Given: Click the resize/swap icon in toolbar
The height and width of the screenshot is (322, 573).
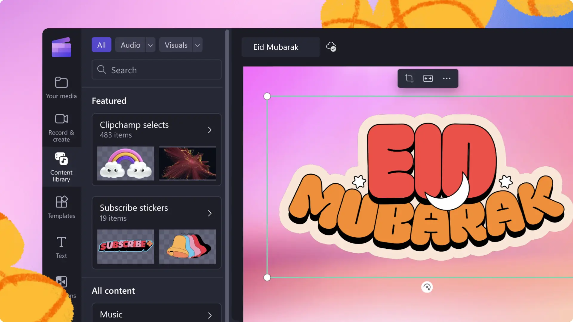Looking at the screenshot, I should (428, 78).
